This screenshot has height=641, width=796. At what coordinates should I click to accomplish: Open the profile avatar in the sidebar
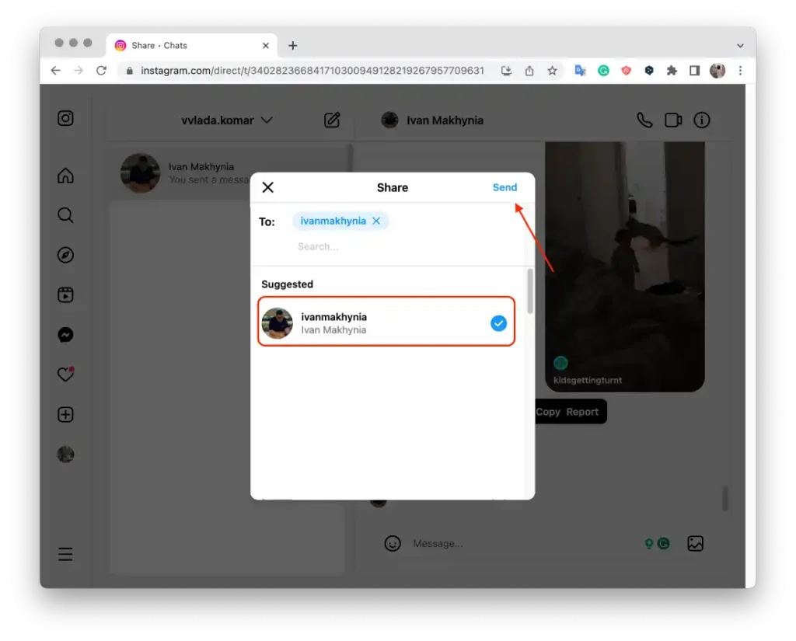(65, 455)
